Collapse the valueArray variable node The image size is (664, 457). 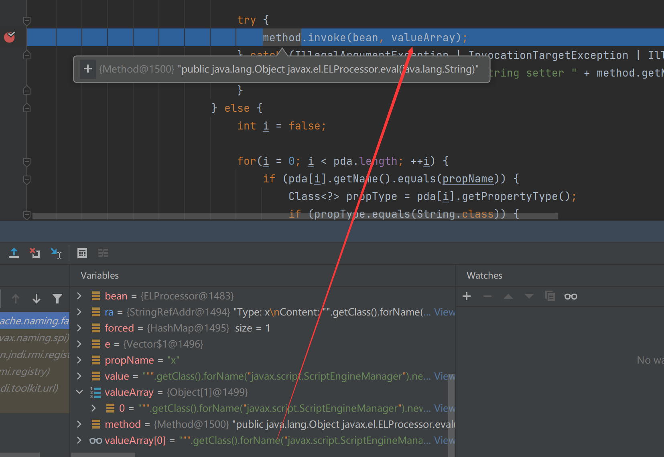(79, 392)
